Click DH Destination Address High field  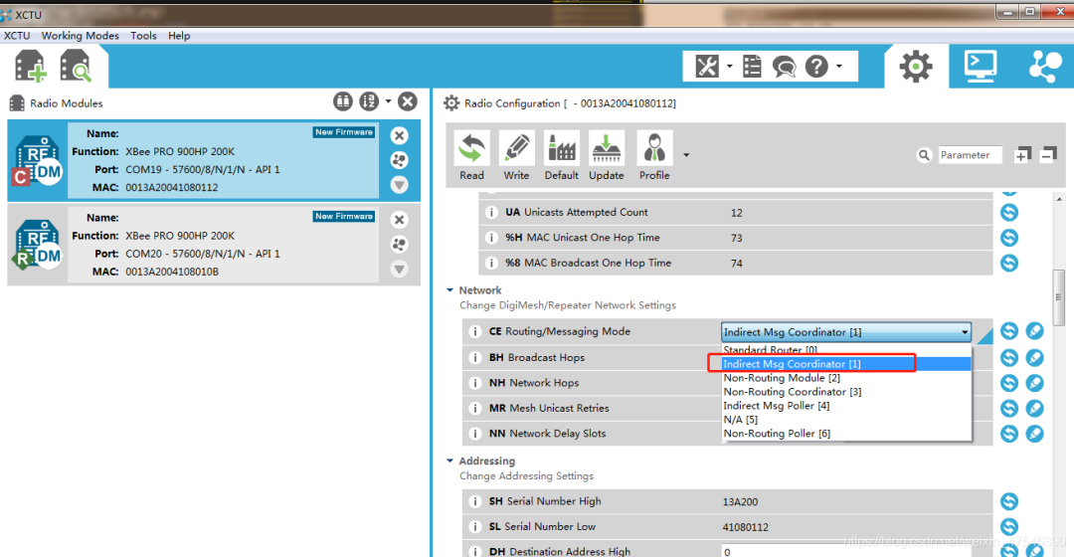(x=857, y=551)
